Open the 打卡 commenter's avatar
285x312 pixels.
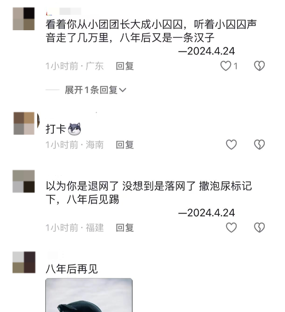click(24, 123)
